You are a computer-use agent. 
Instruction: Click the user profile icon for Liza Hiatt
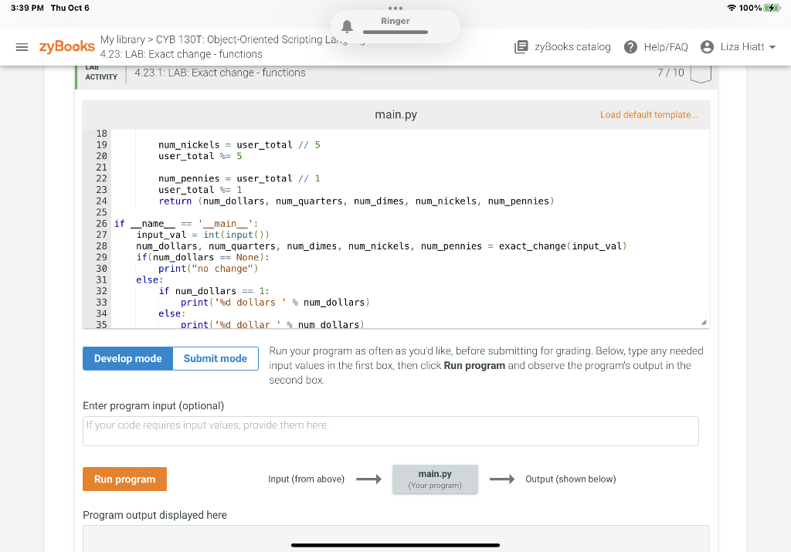[708, 46]
